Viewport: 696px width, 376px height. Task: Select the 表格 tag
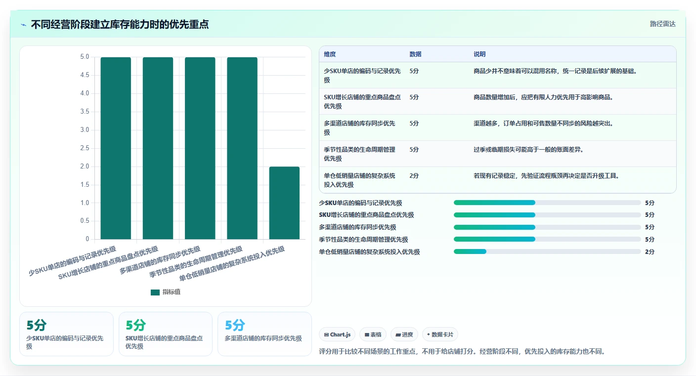click(x=373, y=334)
